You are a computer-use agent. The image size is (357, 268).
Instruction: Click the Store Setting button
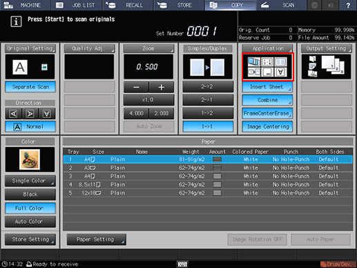30,240
